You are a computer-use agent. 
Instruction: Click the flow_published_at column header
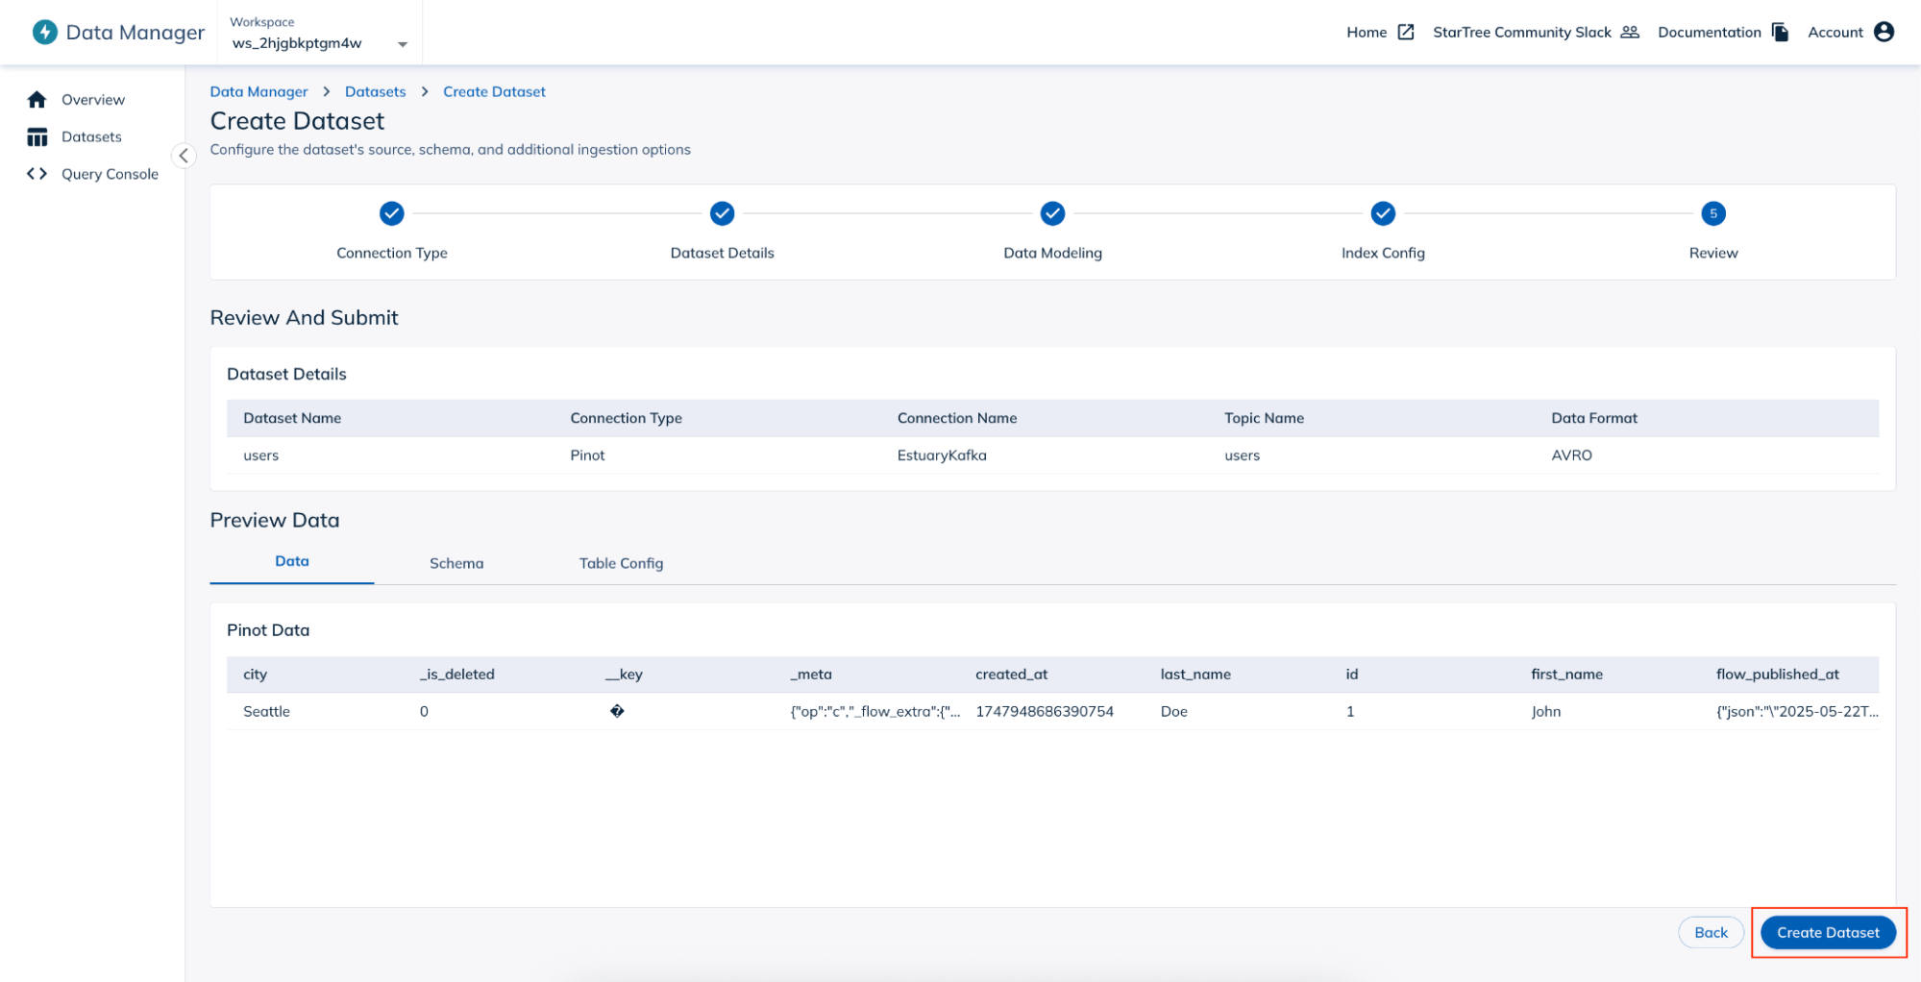(1778, 675)
